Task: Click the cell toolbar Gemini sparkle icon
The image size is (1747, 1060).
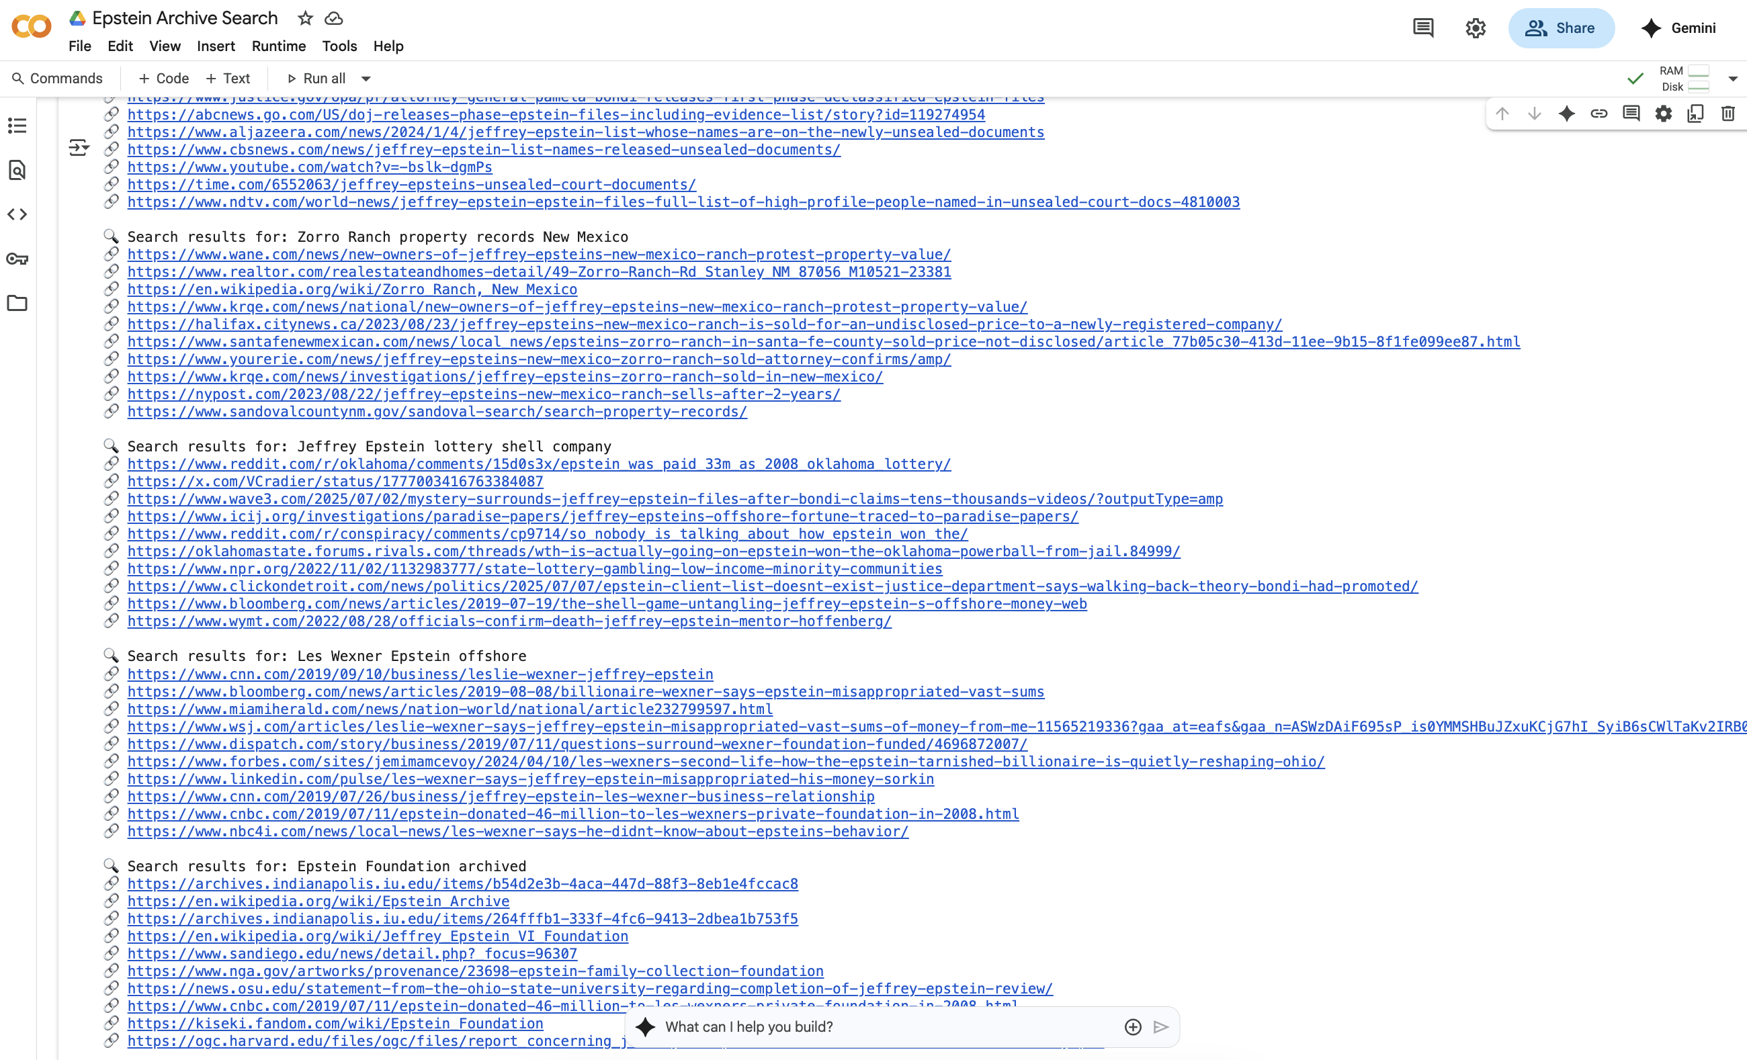Action: pyautogui.click(x=1567, y=114)
